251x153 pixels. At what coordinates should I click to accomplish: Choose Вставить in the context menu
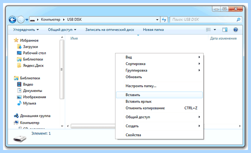point(159,95)
